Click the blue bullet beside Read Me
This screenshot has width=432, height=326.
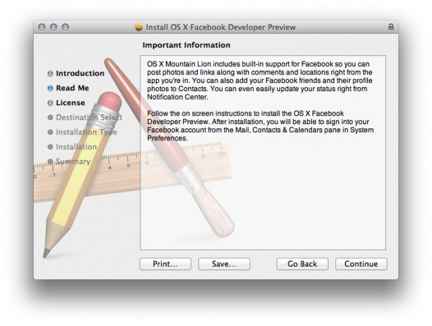(50, 88)
